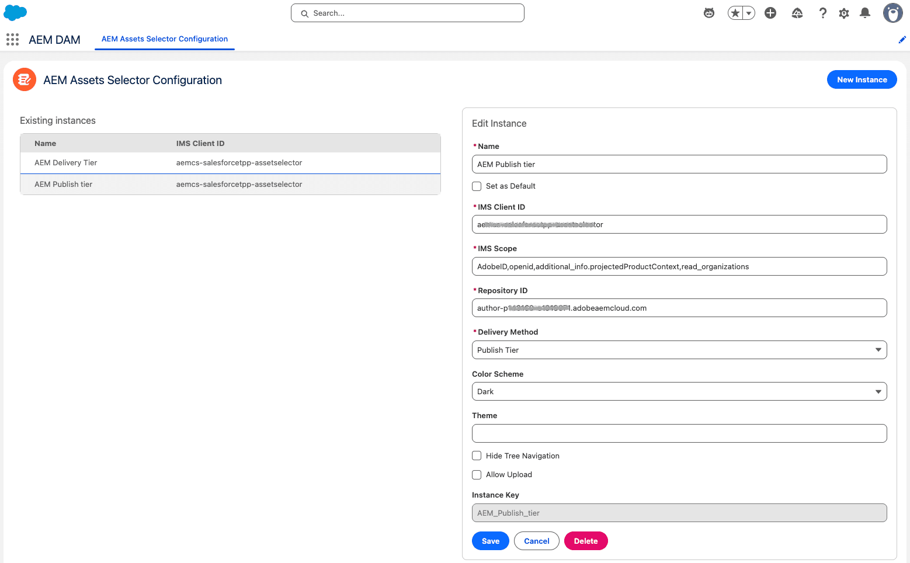This screenshot has width=910, height=563.
Task: Open the favorites list dropdown arrow
Action: 749,13
